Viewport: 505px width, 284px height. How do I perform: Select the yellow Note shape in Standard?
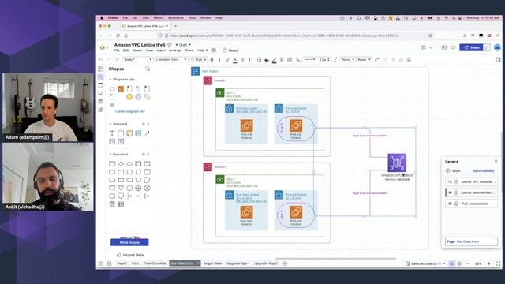[129, 133]
